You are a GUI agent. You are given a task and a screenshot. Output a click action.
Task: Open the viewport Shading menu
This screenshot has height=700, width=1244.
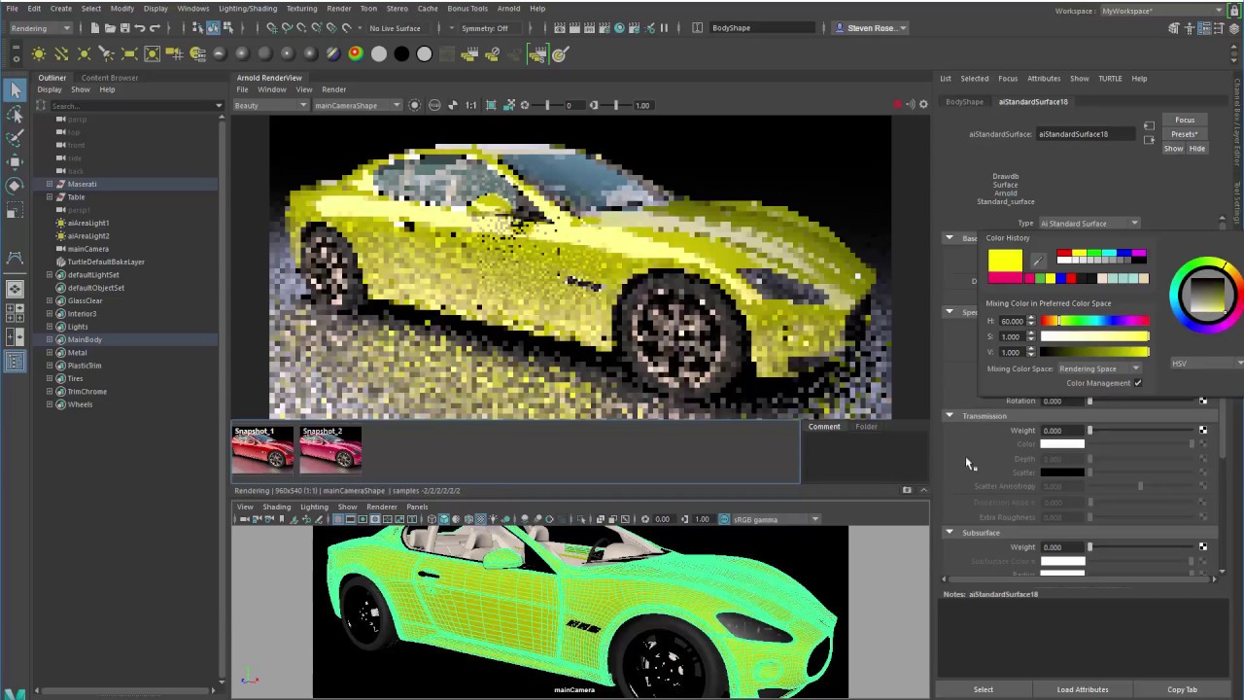click(277, 507)
